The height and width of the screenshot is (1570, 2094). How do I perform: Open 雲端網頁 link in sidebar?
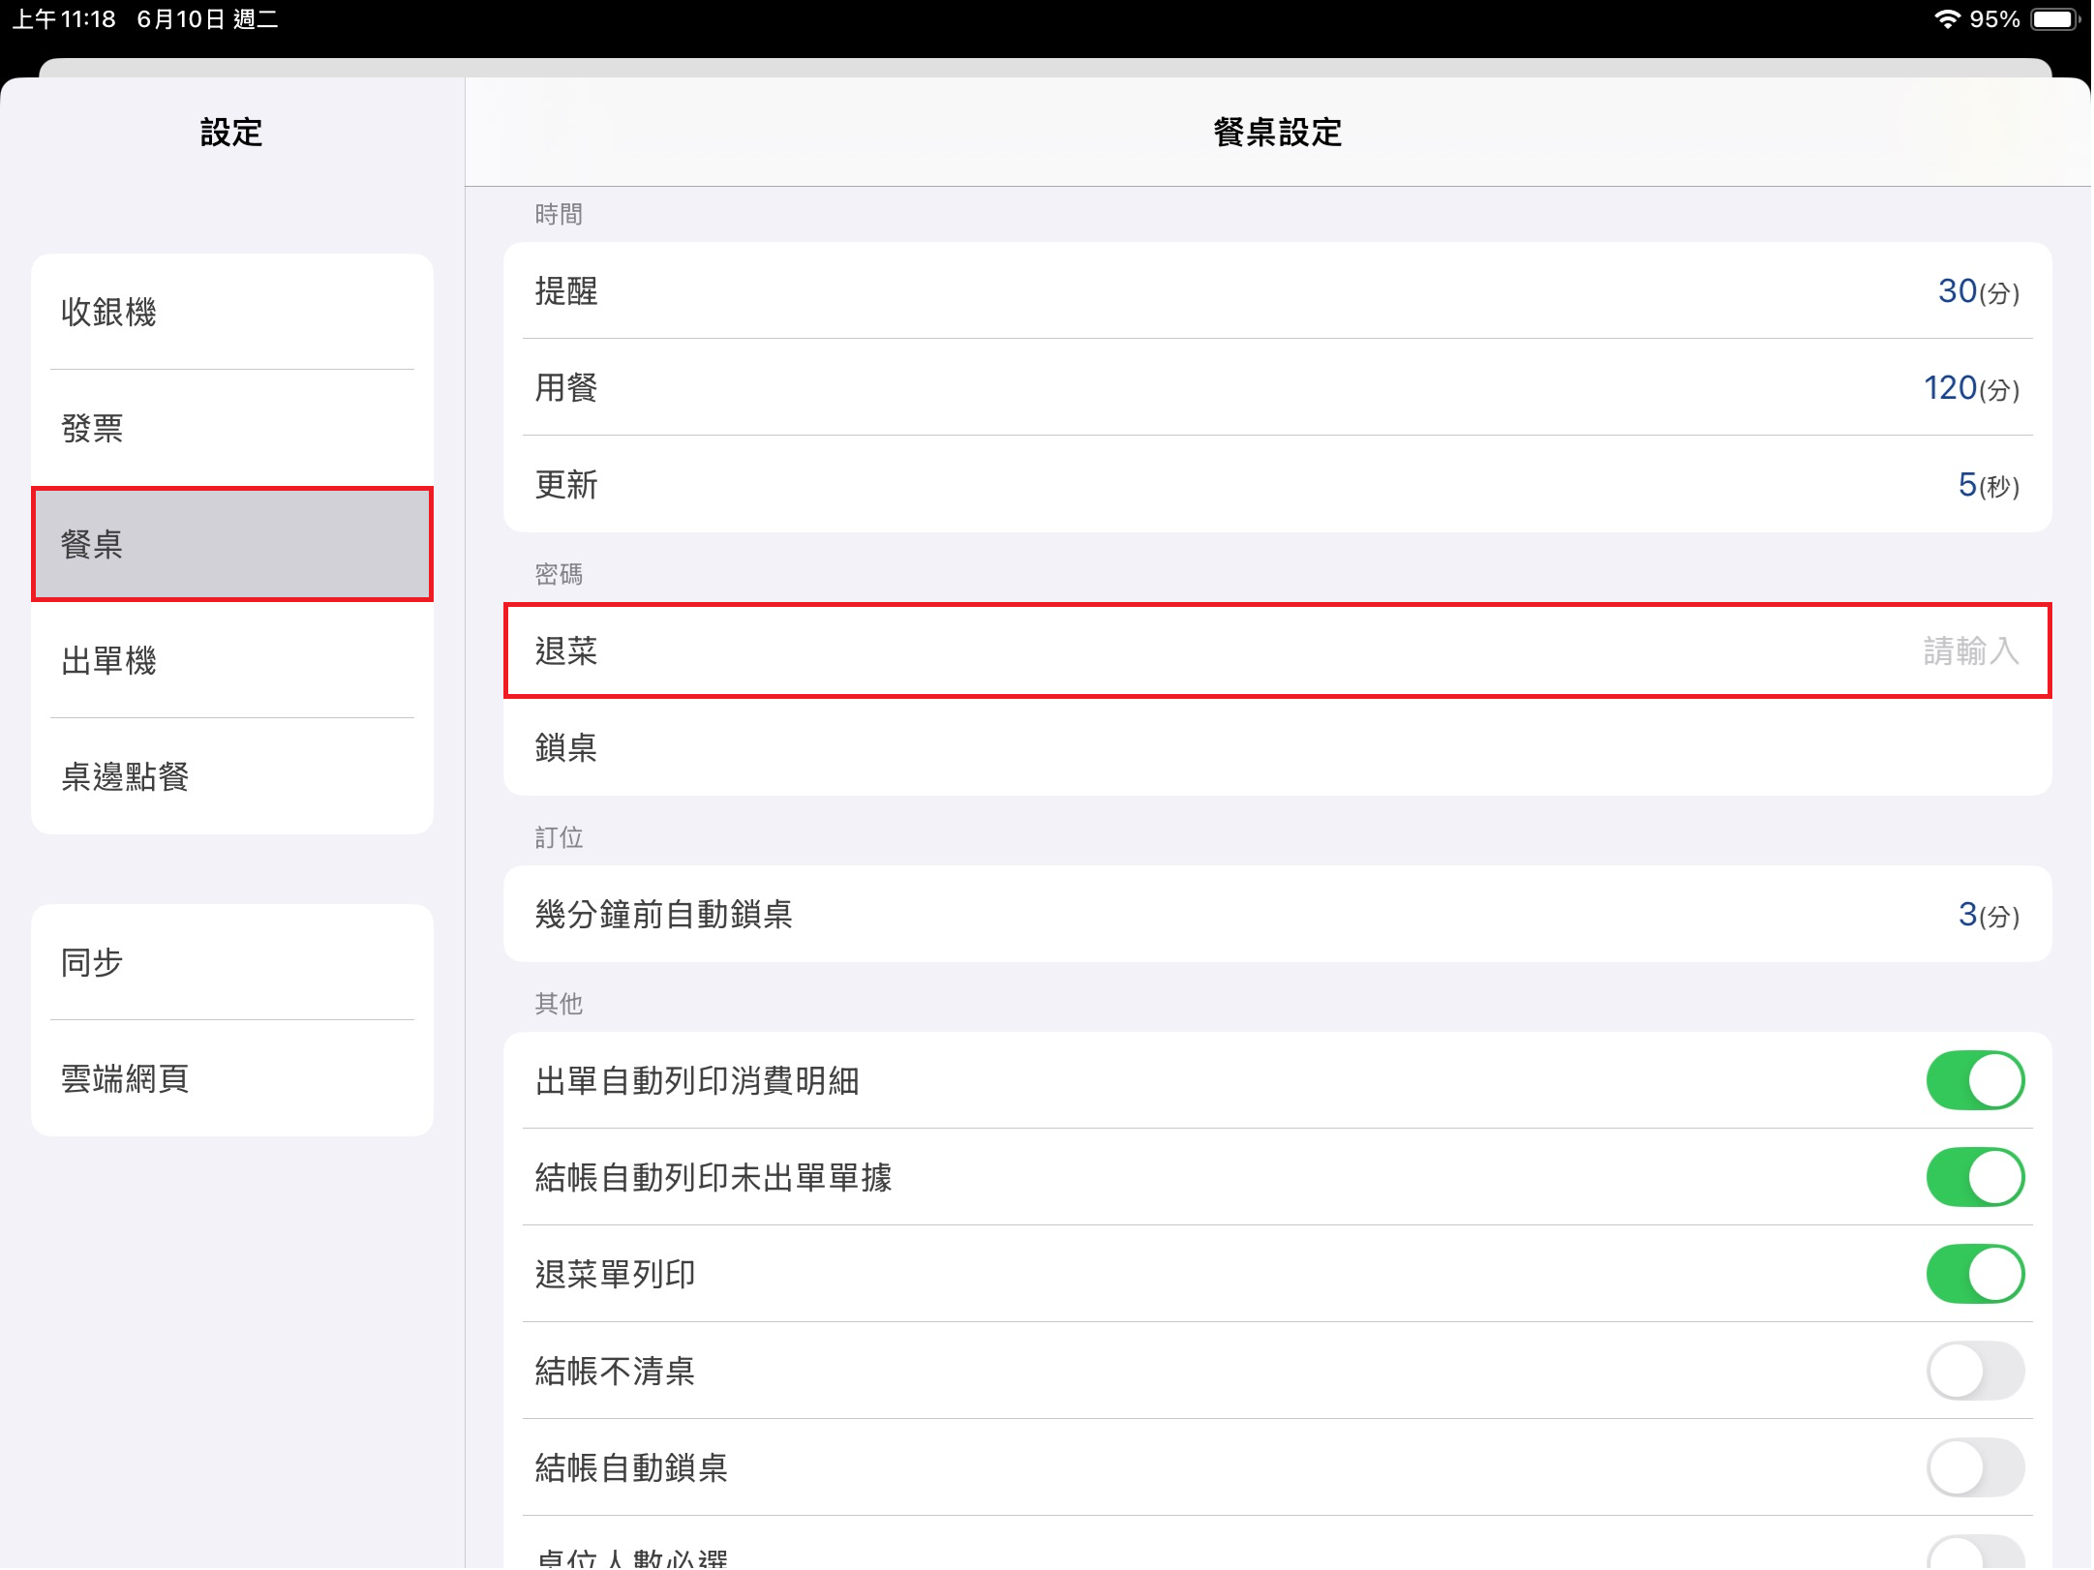pos(231,1078)
